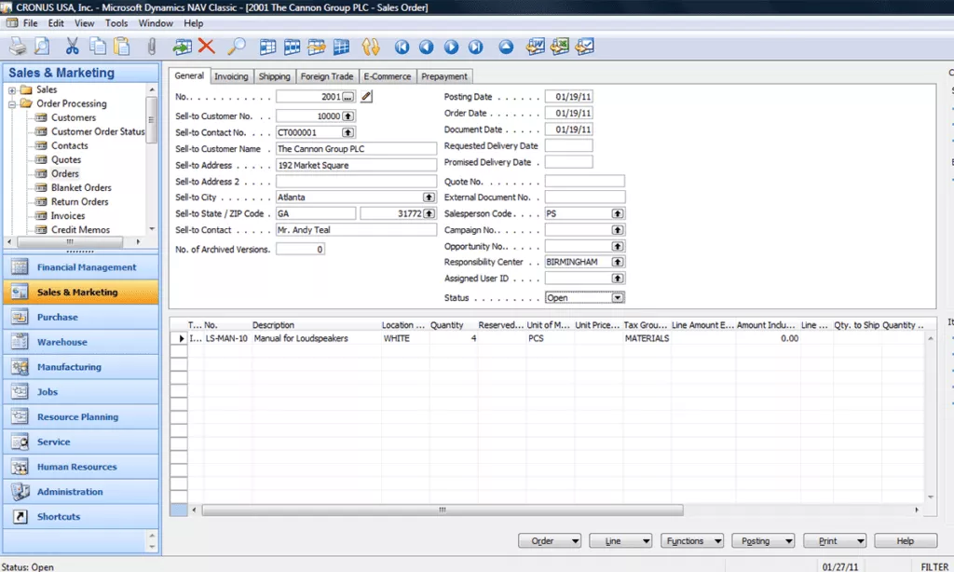Image resolution: width=954 pixels, height=572 pixels.
Task: Click the FlowFilter toolbar icon
Action: 317,47
